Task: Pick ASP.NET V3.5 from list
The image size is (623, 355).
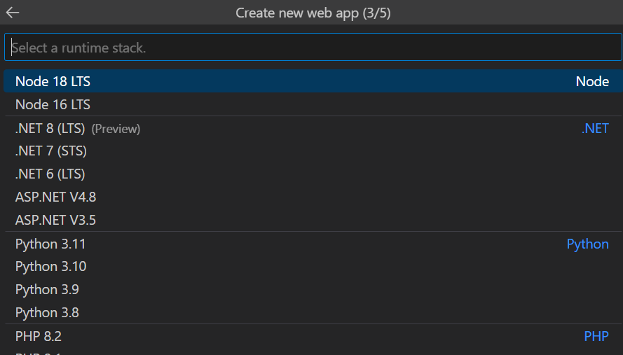Action: pyautogui.click(x=56, y=220)
